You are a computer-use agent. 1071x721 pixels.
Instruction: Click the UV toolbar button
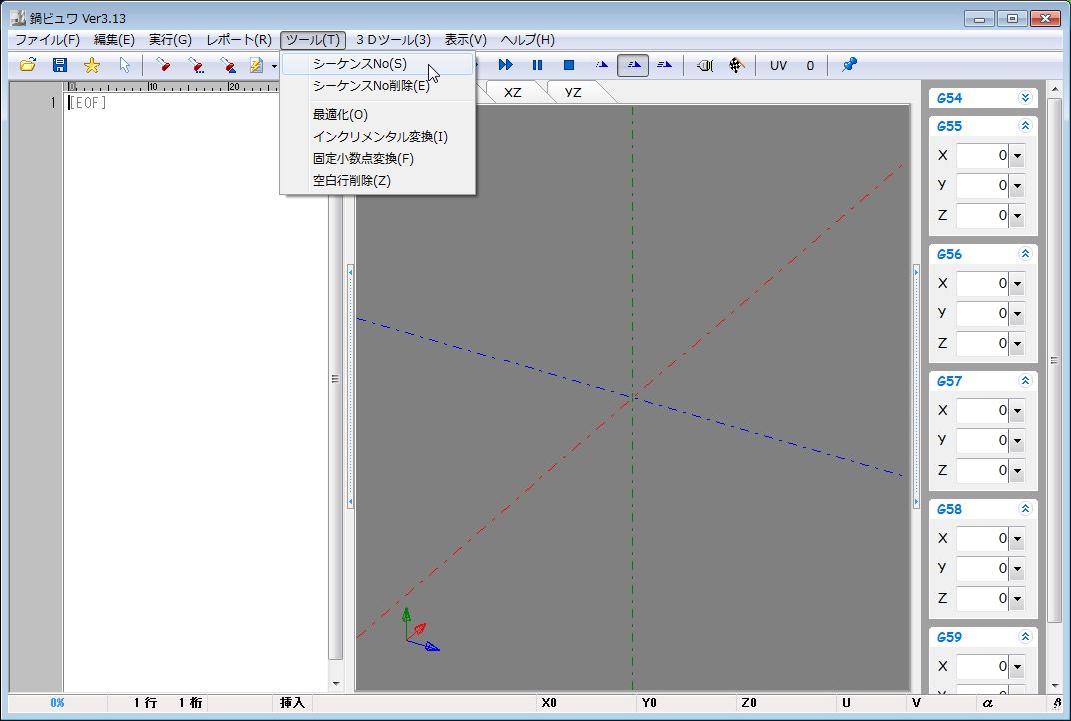(778, 66)
